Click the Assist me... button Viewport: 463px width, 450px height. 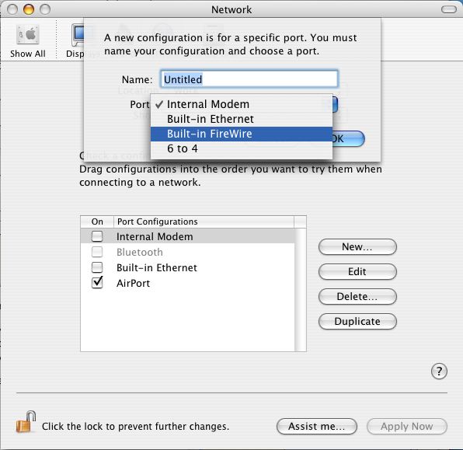coord(316,427)
